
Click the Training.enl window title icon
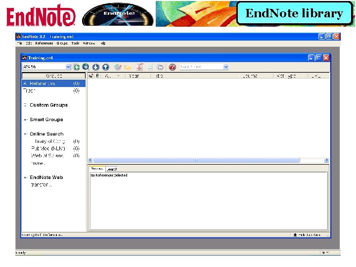(x=24, y=58)
